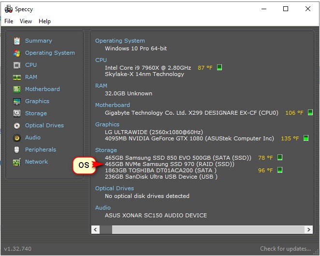The image size is (320, 256).
Task: Click Check for updates link
Action: tap(285, 249)
